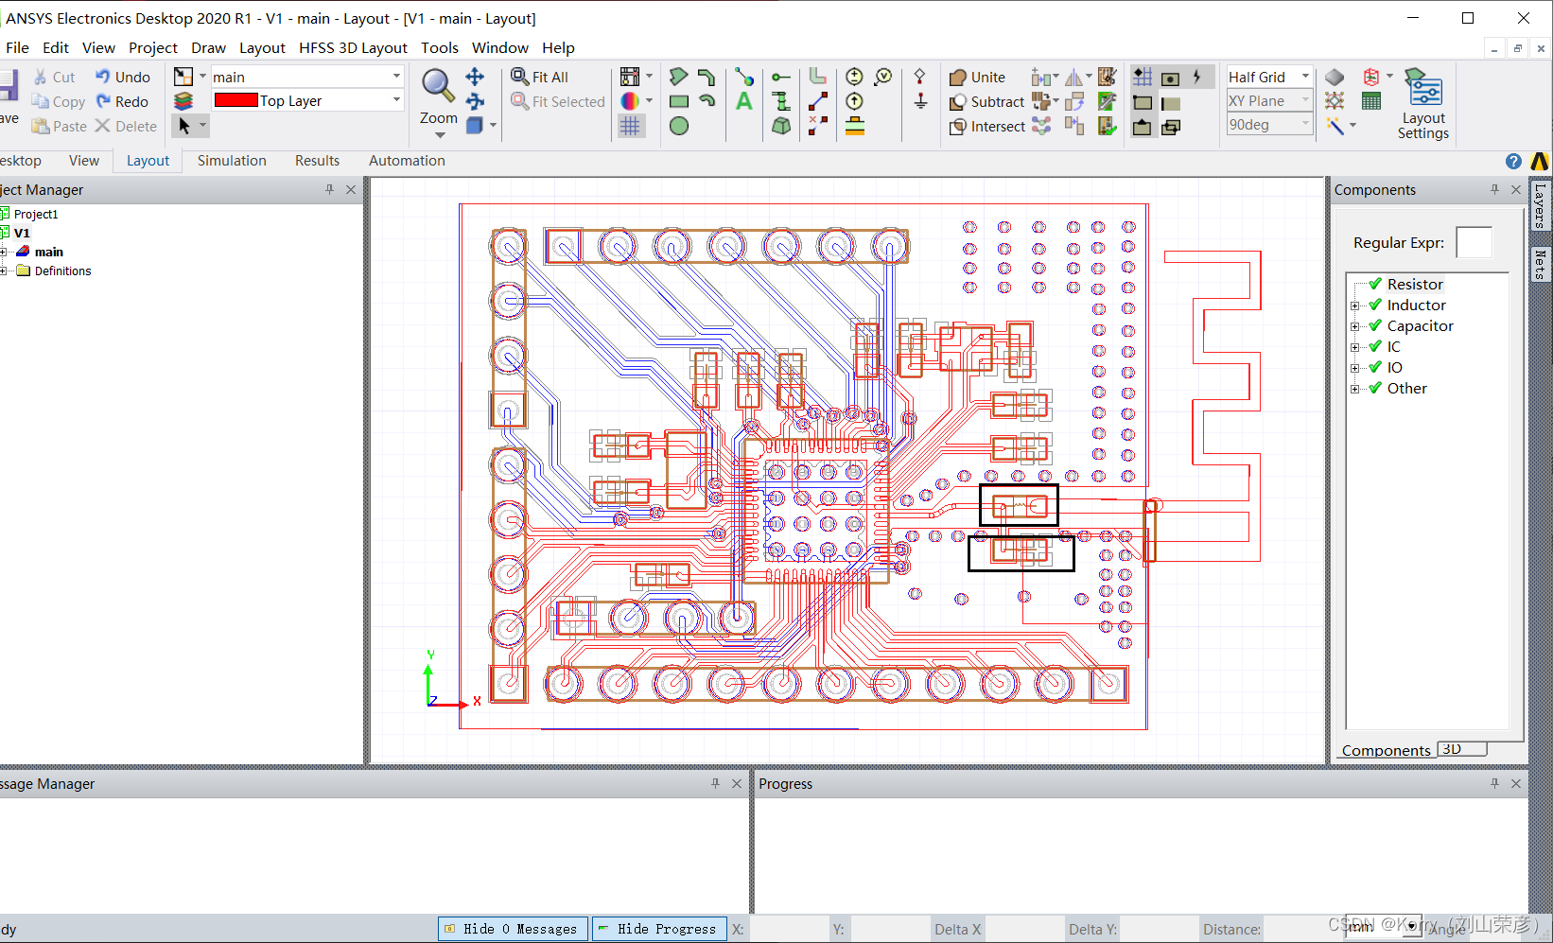Expand the Capacitor tree node
Screen dimensions: 1553x943
1354,326
